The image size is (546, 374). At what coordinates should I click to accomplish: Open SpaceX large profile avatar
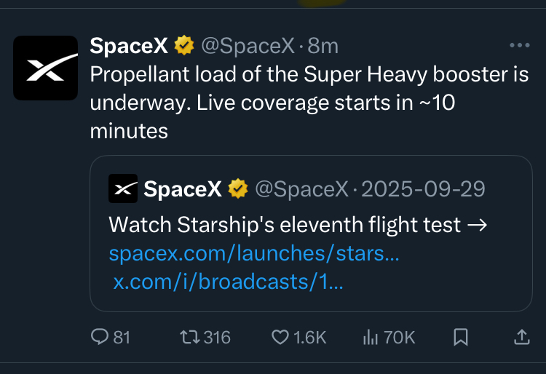(45, 68)
